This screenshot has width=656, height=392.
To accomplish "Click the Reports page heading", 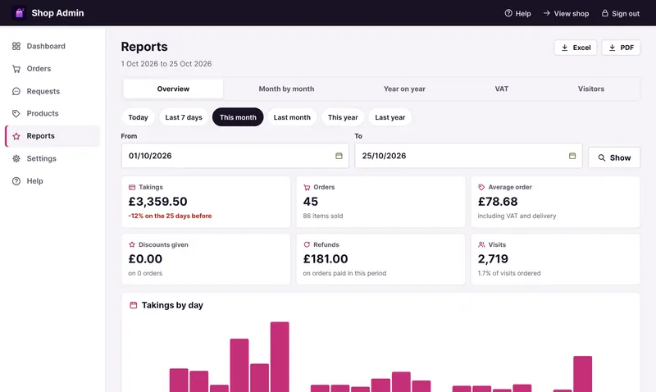I will pyautogui.click(x=144, y=47).
